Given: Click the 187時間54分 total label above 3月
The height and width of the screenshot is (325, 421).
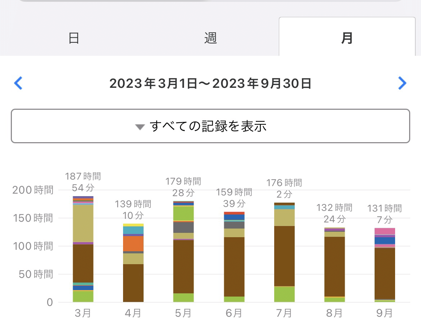Looking at the screenshot, I should tap(83, 182).
